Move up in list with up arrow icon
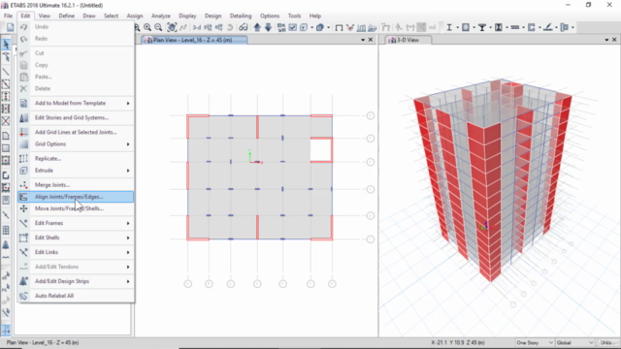Screen dimensions: 621x349 coord(257,27)
